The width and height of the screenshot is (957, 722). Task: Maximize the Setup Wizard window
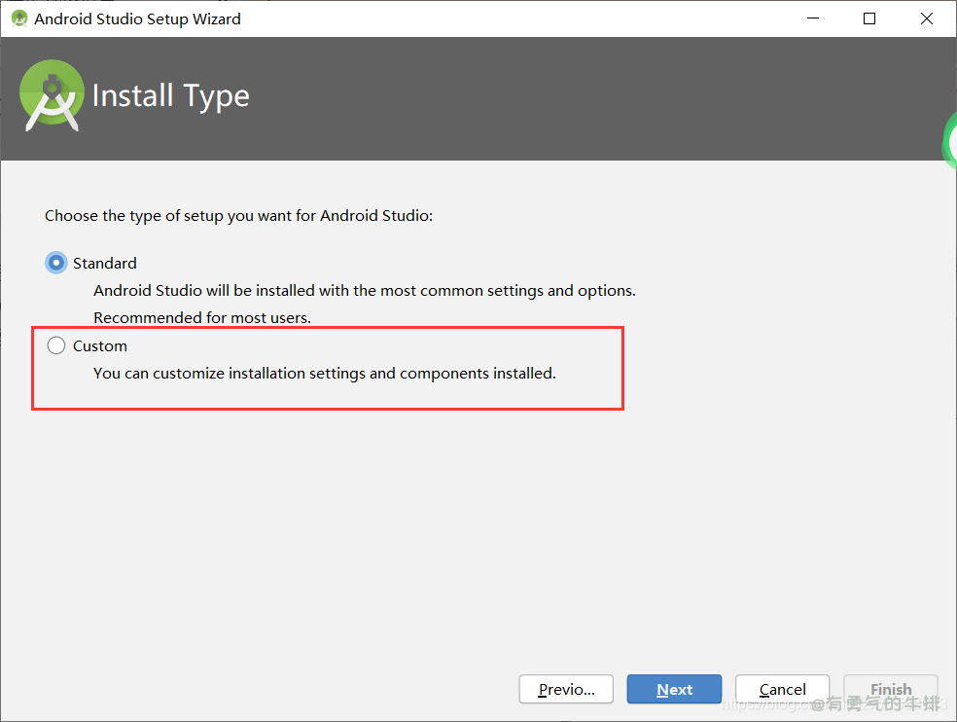(x=869, y=18)
